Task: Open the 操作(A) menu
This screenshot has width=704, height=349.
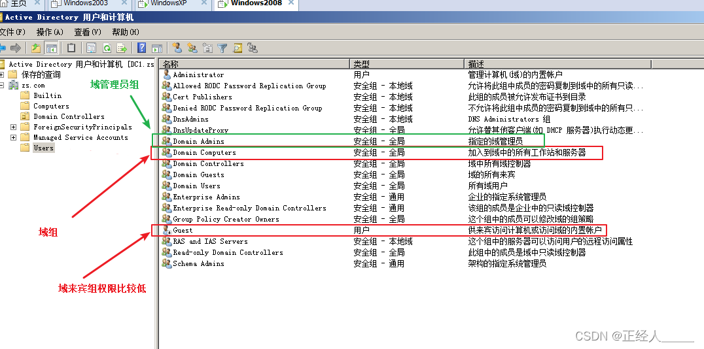Action: point(50,32)
